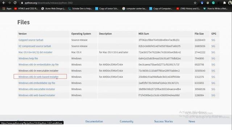Download Windows x86 embeddable zip file
The height and width of the screenshot is (130, 232).
coord(37,83)
